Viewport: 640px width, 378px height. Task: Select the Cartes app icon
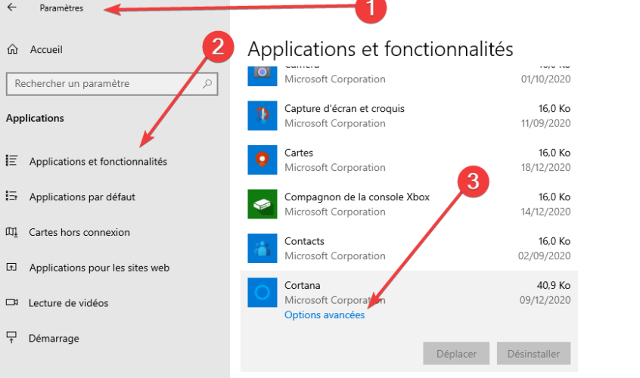tap(263, 160)
